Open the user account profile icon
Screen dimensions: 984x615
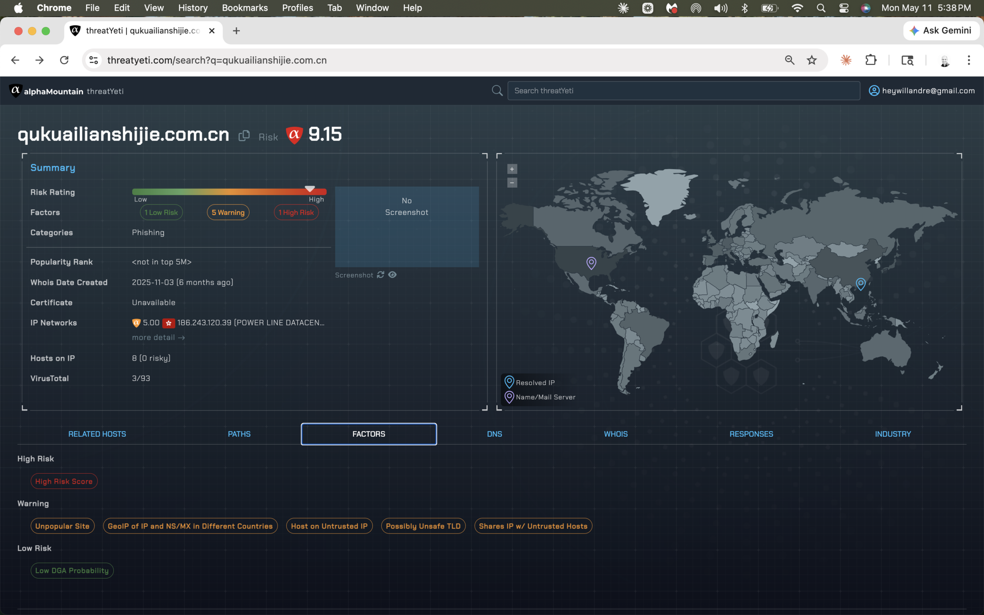(x=874, y=91)
